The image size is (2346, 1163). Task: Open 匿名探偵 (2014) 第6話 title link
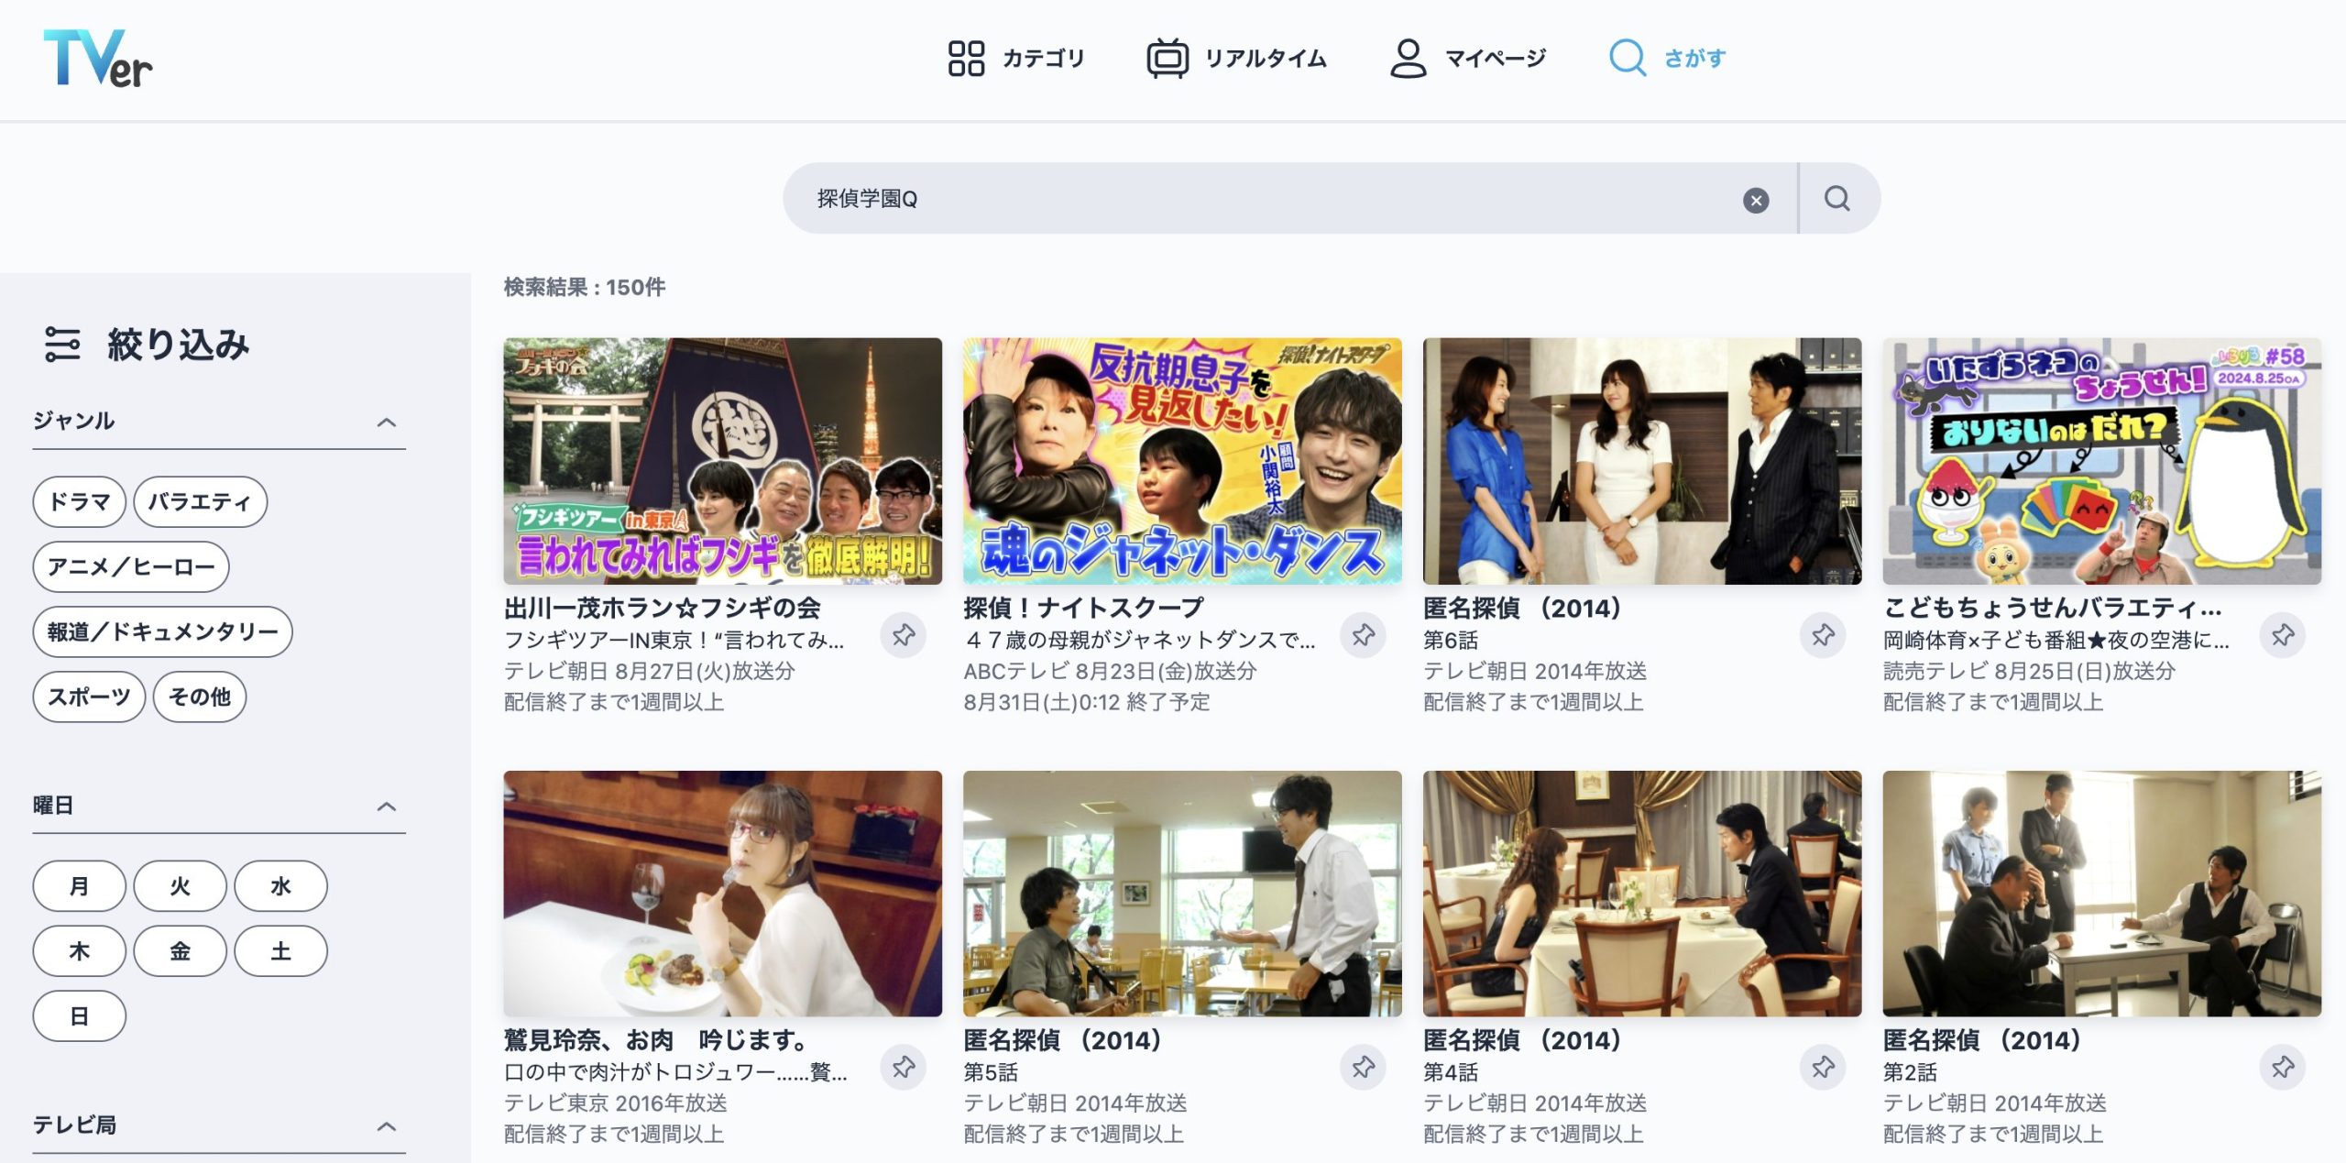[x=1523, y=608]
